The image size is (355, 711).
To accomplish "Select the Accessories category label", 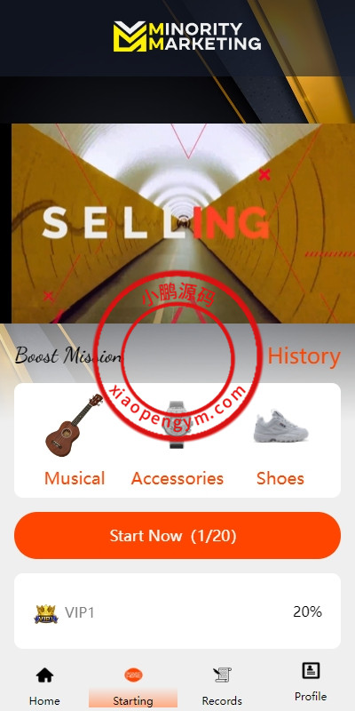I will (x=177, y=478).
